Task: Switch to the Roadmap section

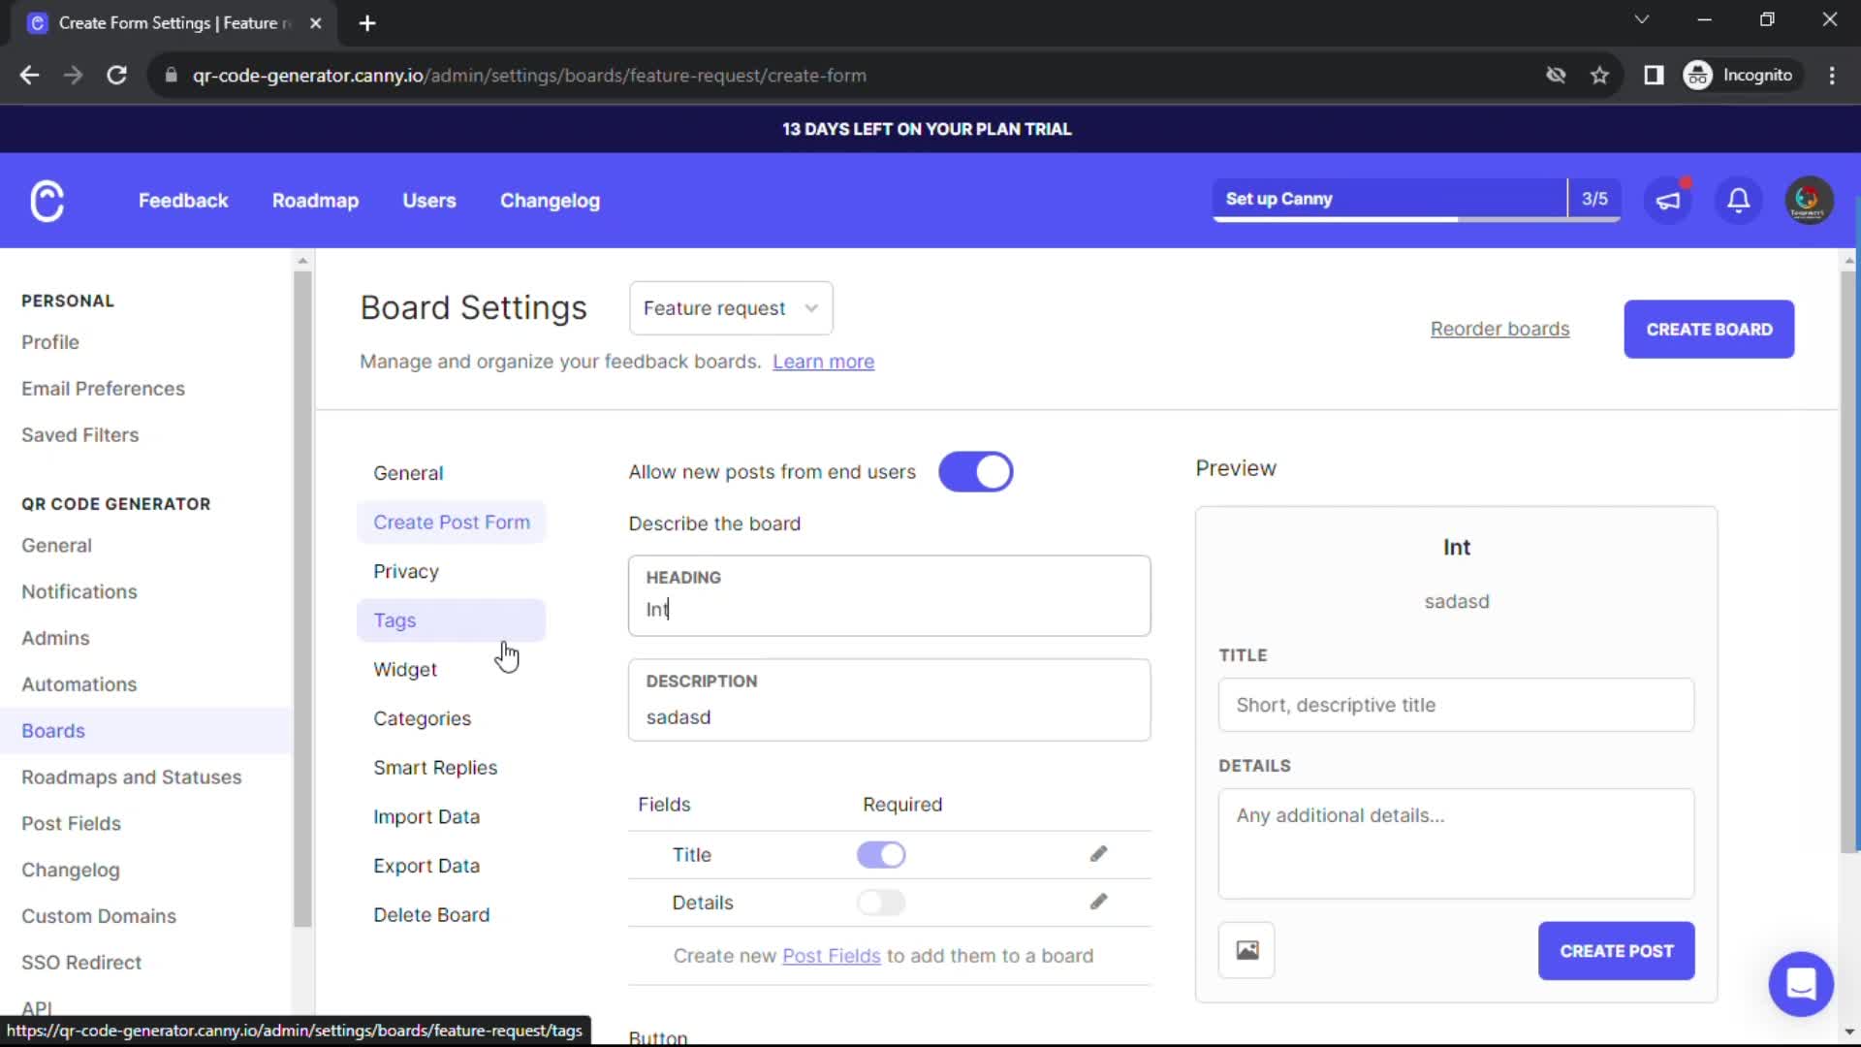Action: (315, 201)
